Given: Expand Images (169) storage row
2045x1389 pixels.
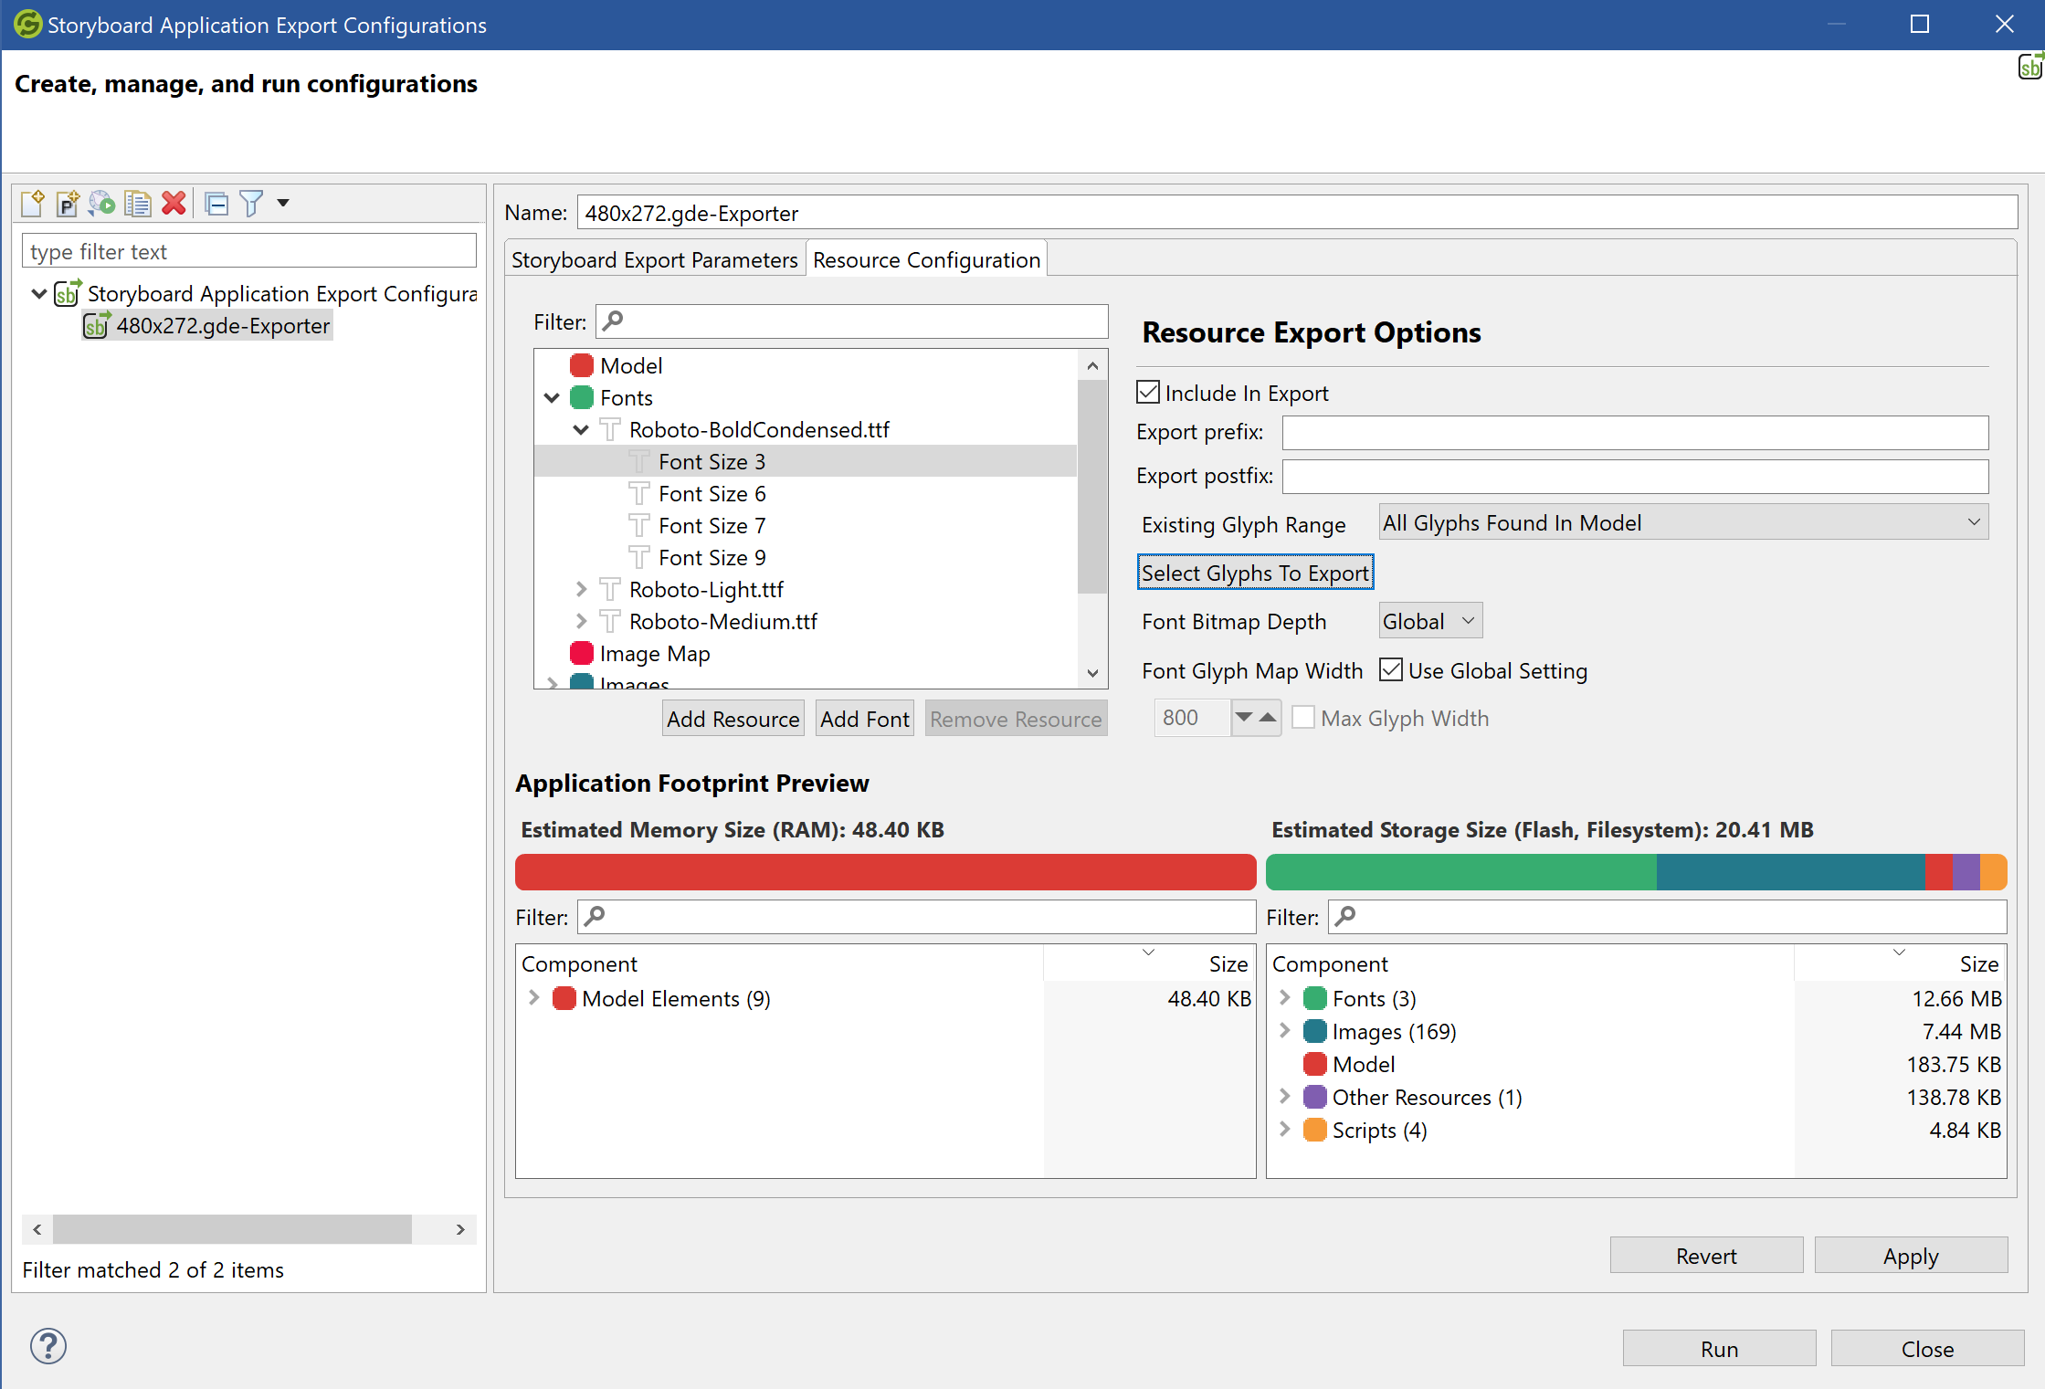Looking at the screenshot, I should [1284, 1031].
